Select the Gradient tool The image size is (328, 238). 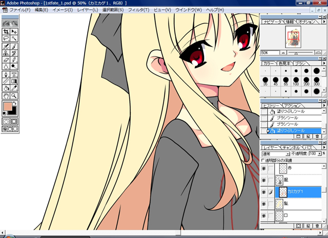click(14, 81)
